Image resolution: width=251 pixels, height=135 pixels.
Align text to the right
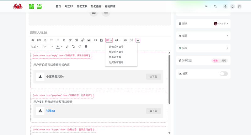77,40
